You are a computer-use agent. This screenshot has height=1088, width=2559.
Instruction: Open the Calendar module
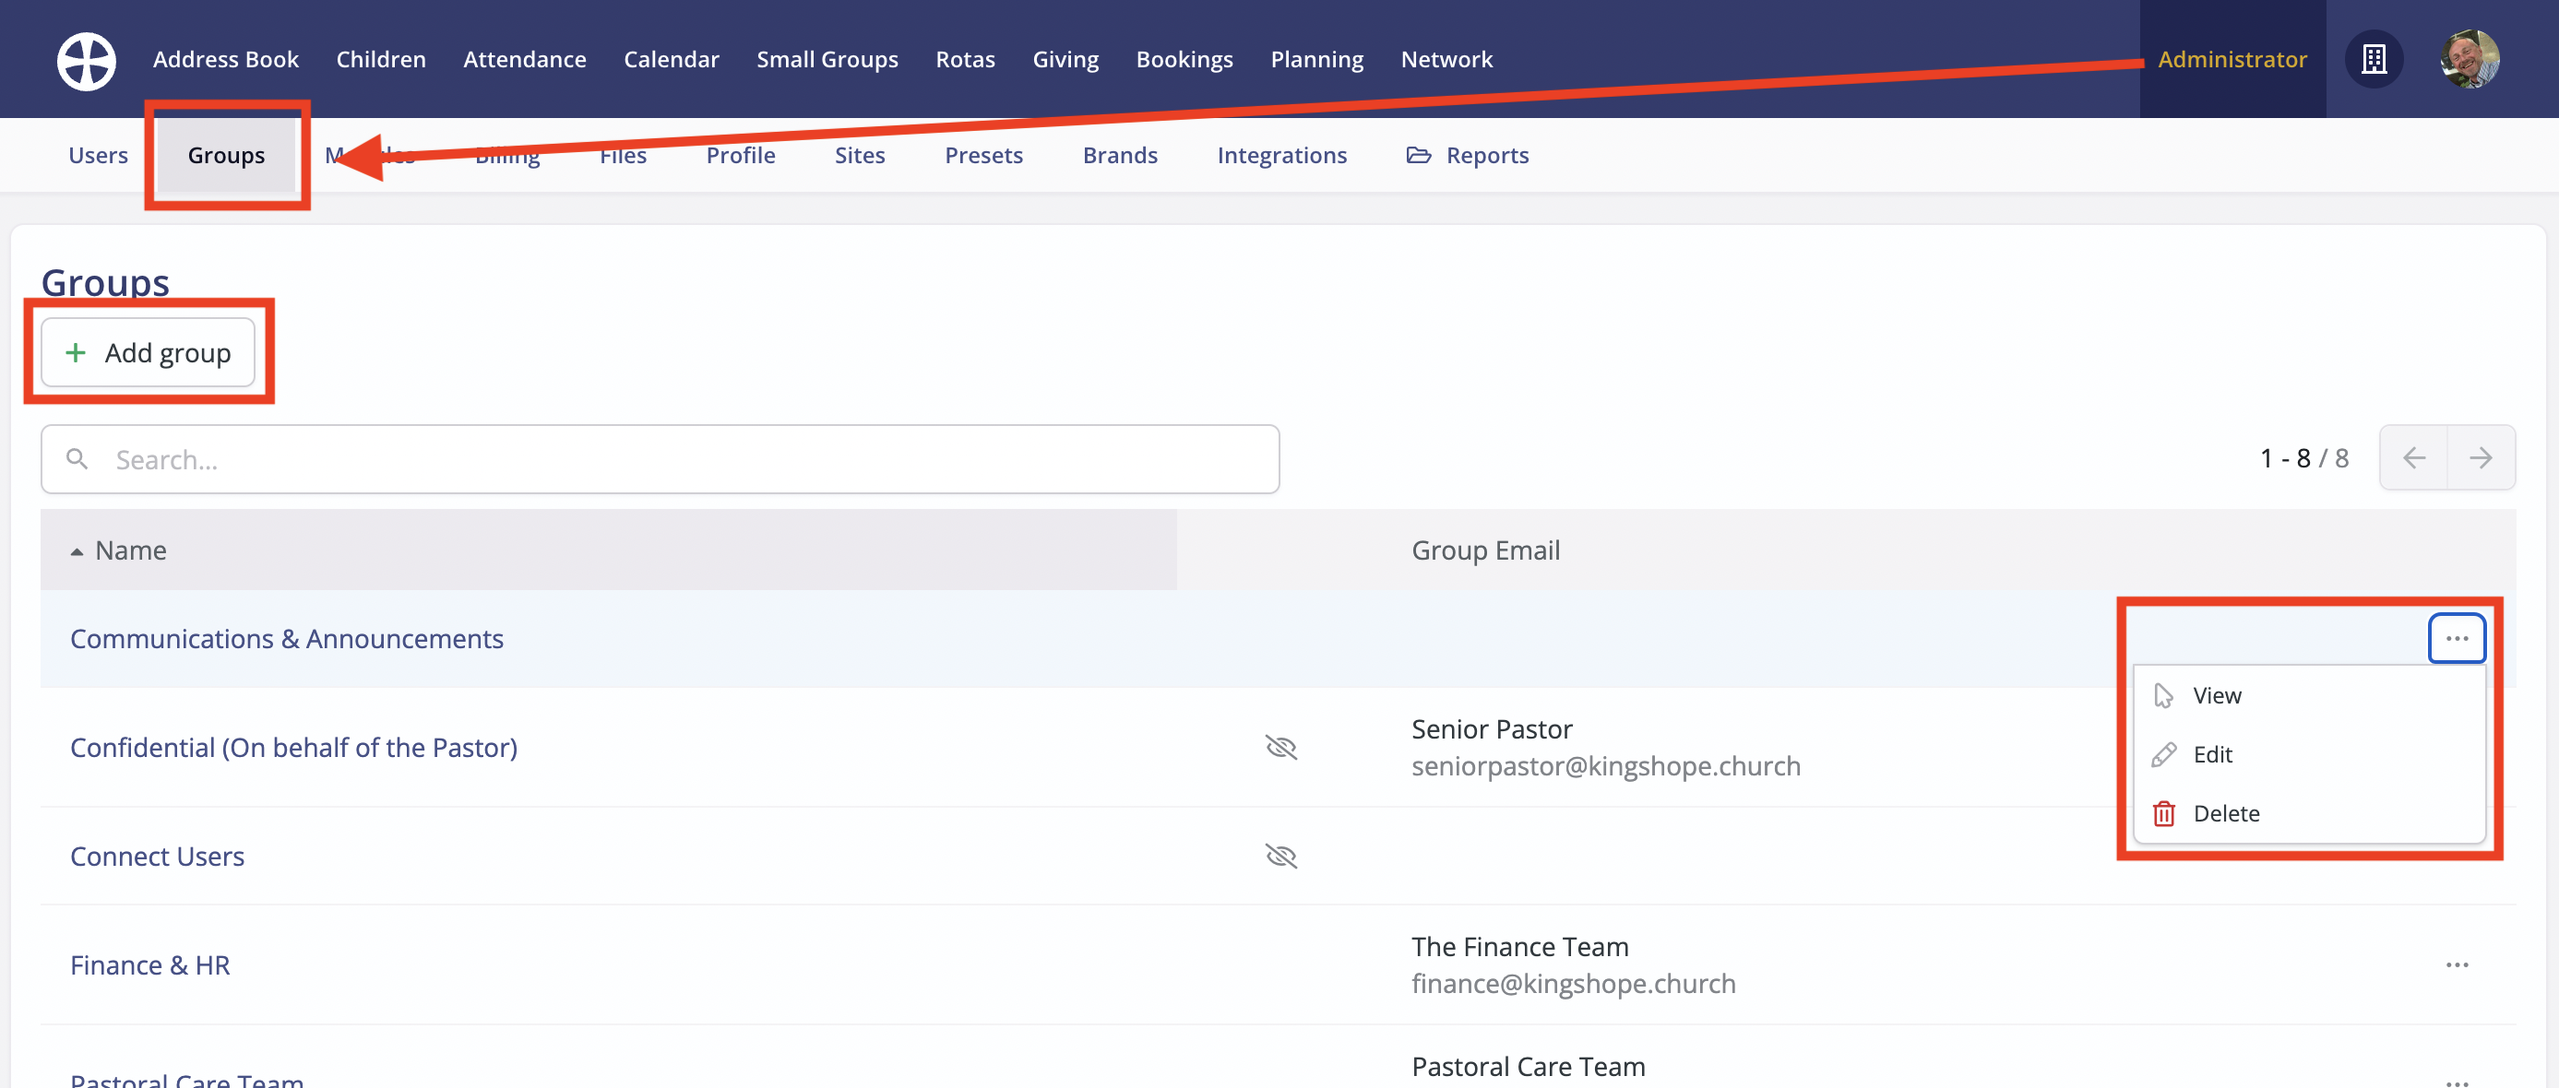(x=671, y=59)
